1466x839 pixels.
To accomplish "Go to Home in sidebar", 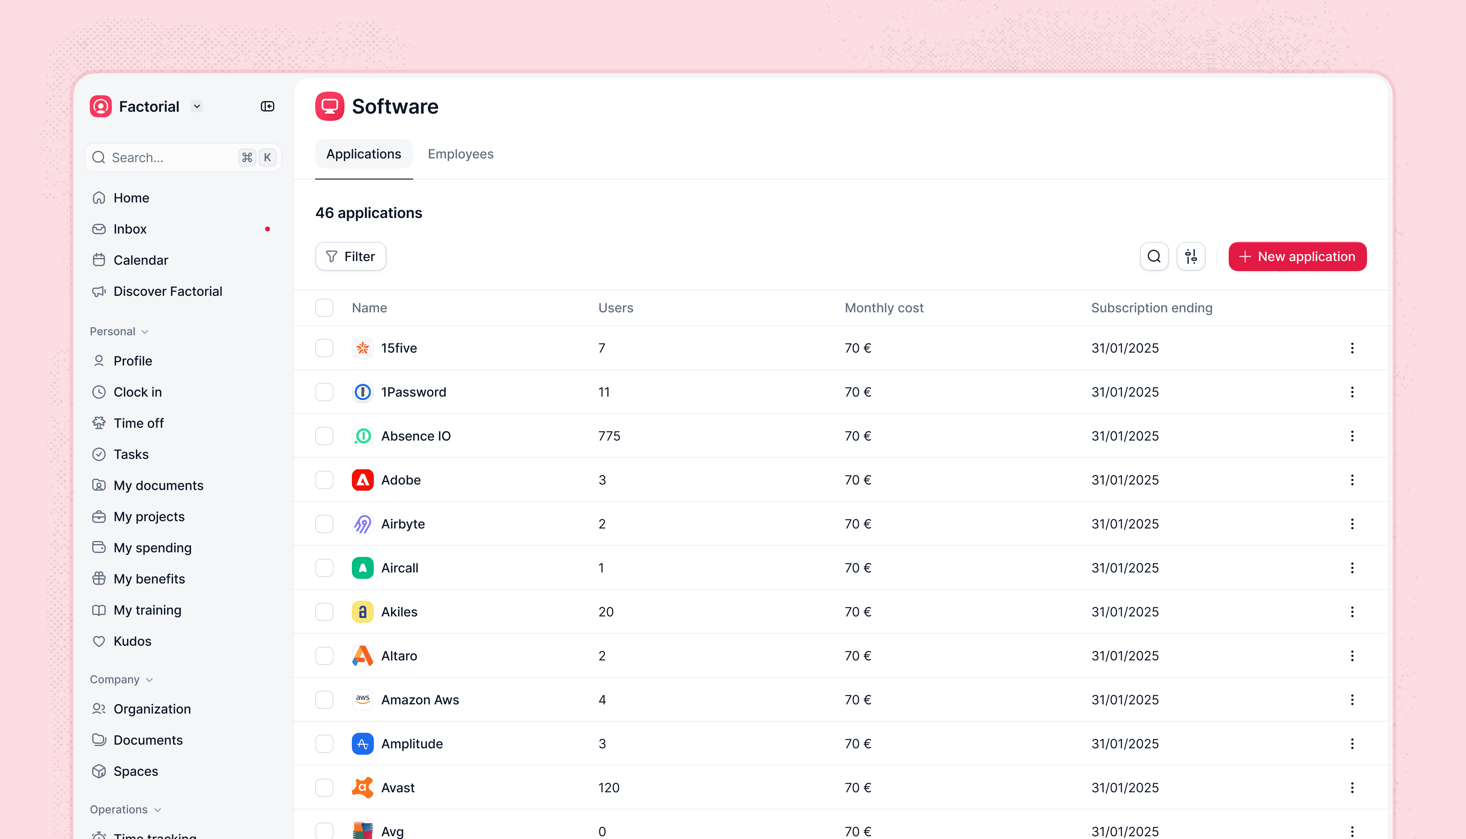I will [183, 198].
